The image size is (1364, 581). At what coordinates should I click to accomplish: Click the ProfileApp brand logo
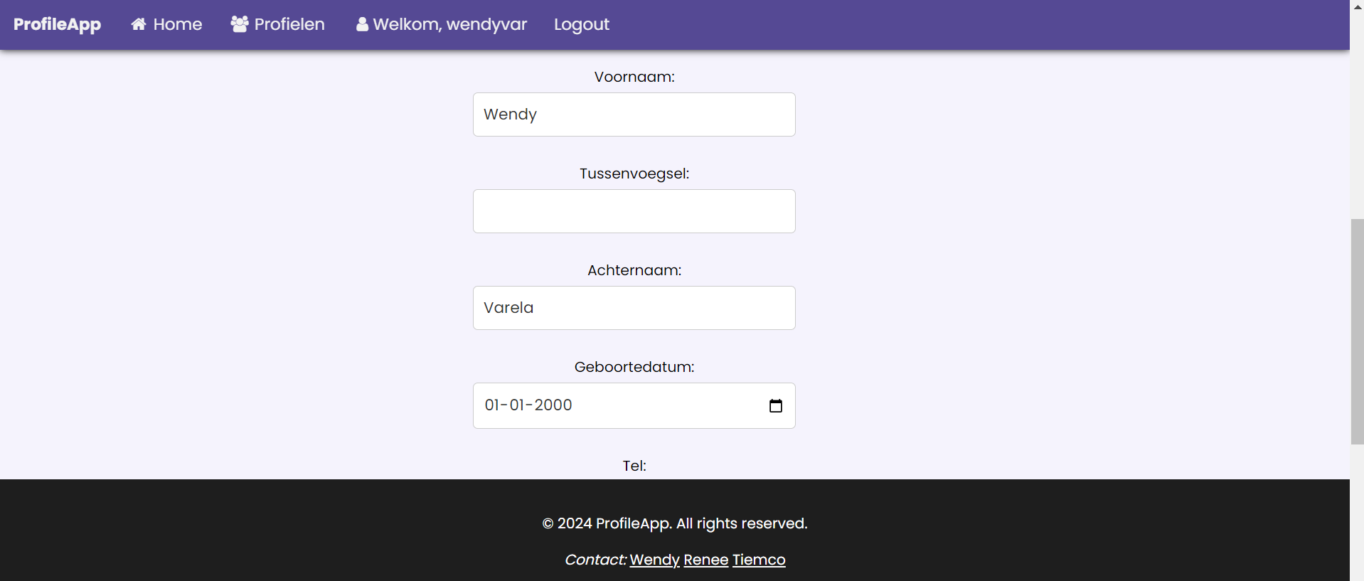tap(57, 24)
